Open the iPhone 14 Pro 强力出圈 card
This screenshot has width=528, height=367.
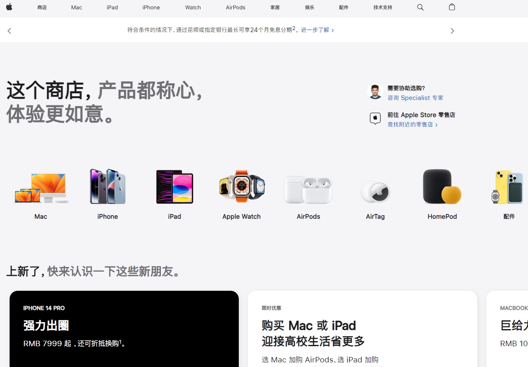124,329
